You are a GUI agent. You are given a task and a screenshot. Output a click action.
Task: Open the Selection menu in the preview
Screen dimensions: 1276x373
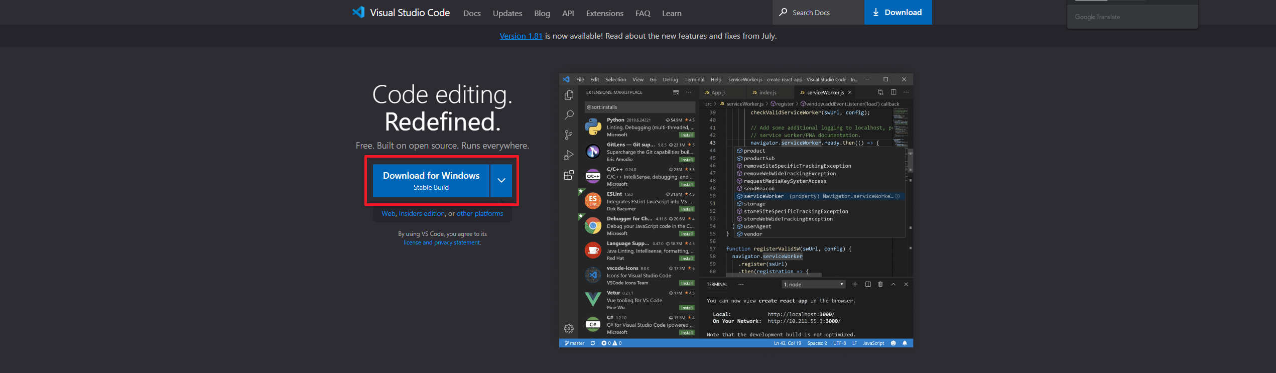point(615,80)
